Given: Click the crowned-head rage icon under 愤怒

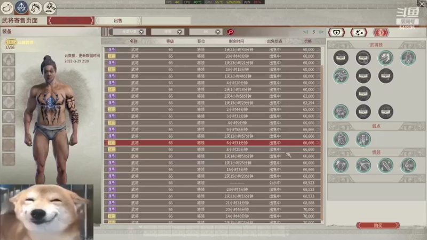Looking at the screenshot, I should coord(341,165).
